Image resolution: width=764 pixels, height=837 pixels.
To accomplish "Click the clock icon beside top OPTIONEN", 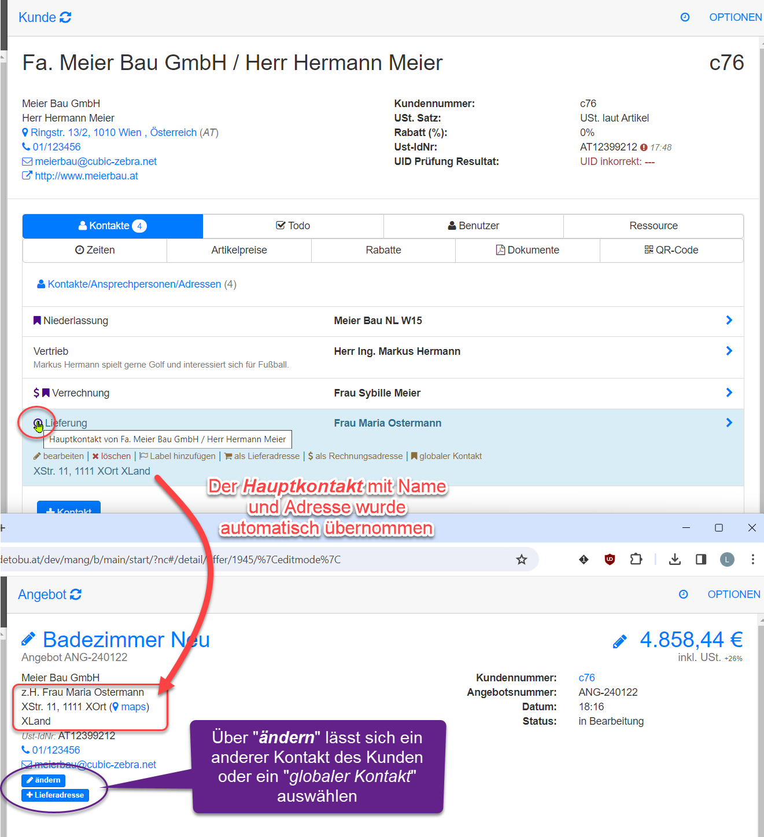I will pos(685,17).
